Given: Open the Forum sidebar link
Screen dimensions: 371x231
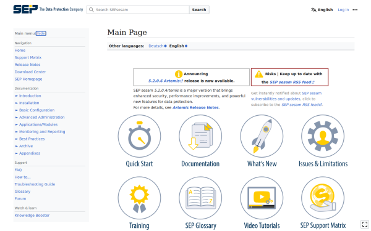Looking at the screenshot, I should 20,199.
